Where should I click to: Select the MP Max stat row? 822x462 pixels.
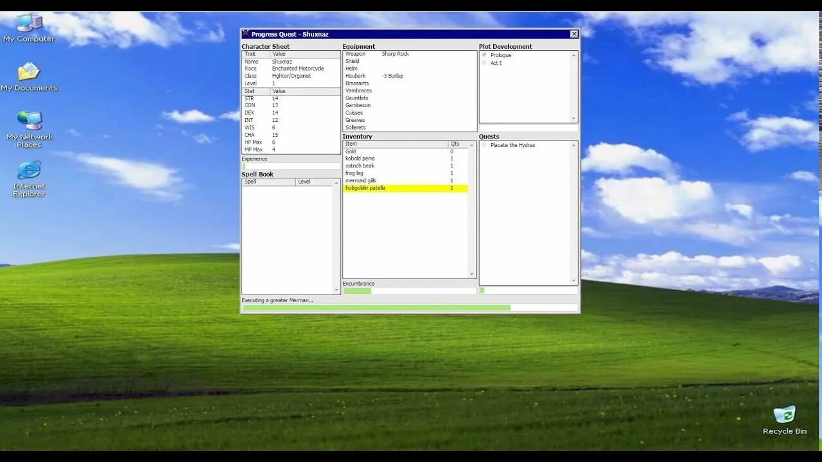click(291, 150)
